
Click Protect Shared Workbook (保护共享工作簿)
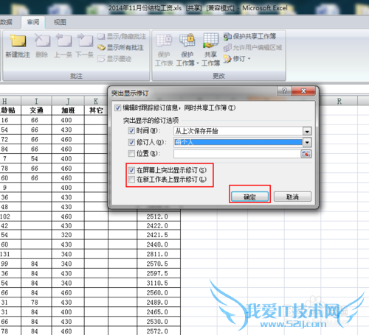tap(249, 37)
